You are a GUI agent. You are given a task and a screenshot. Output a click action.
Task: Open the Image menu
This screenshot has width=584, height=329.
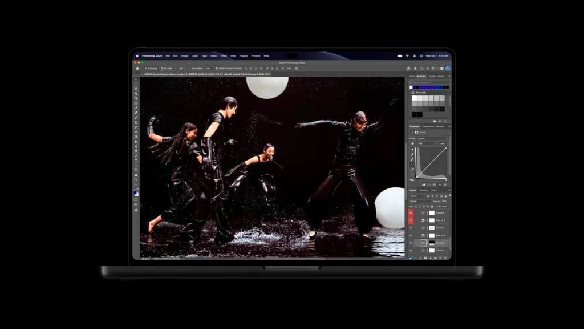184,56
